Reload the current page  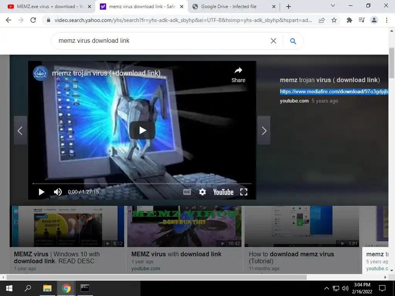[x=33, y=20]
